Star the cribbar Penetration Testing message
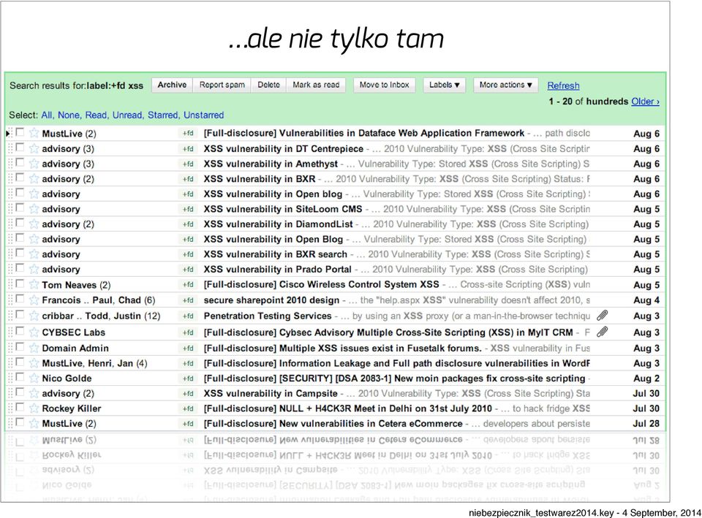Viewport: 702px width, 518px height. pyautogui.click(x=34, y=316)
